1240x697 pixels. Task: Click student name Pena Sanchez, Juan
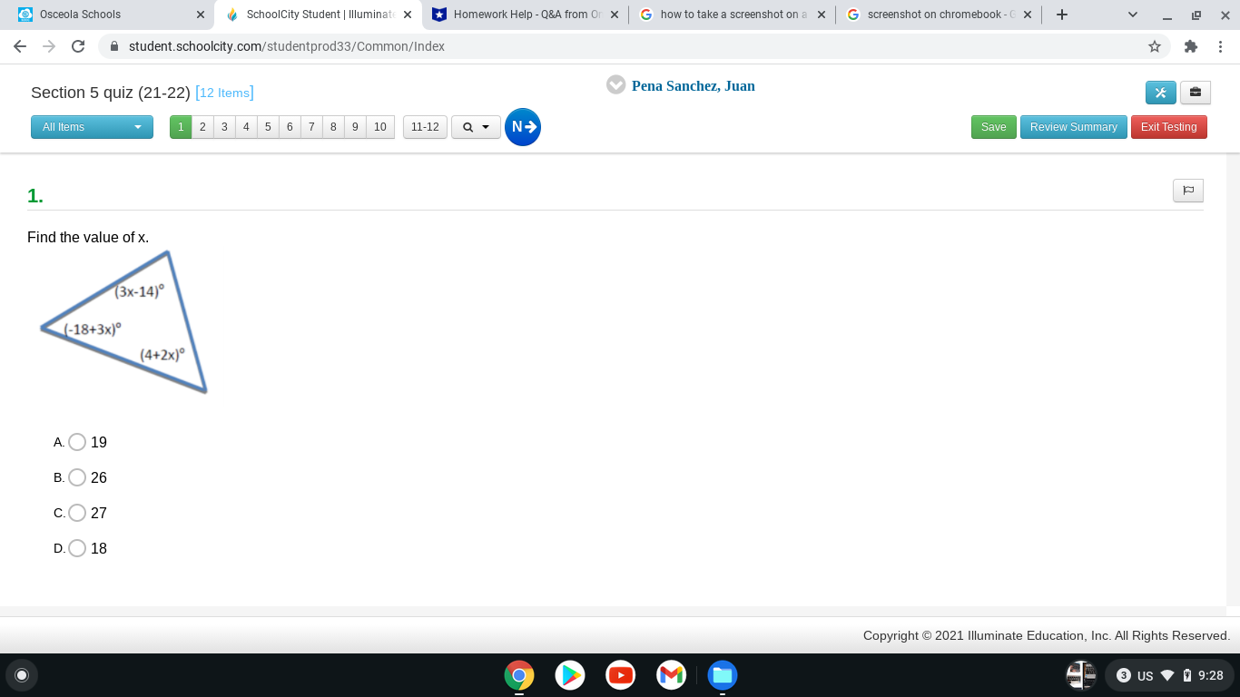tap(694, 85)
